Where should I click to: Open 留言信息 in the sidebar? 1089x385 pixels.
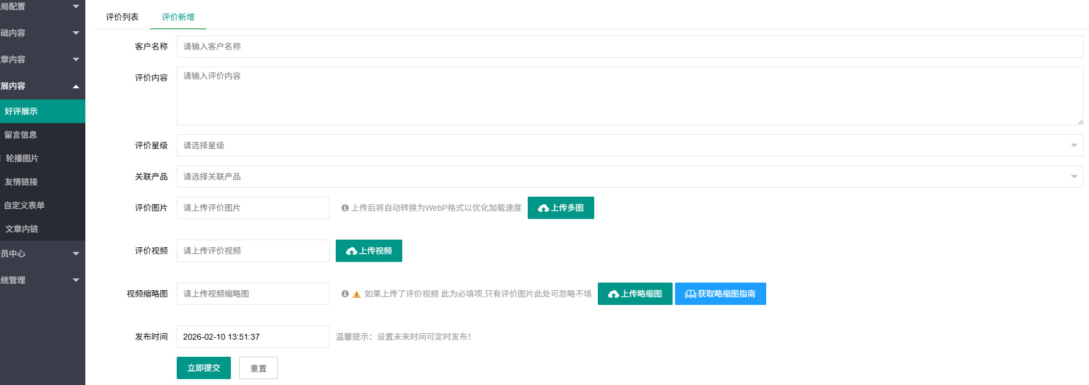(x=21, y=135)
